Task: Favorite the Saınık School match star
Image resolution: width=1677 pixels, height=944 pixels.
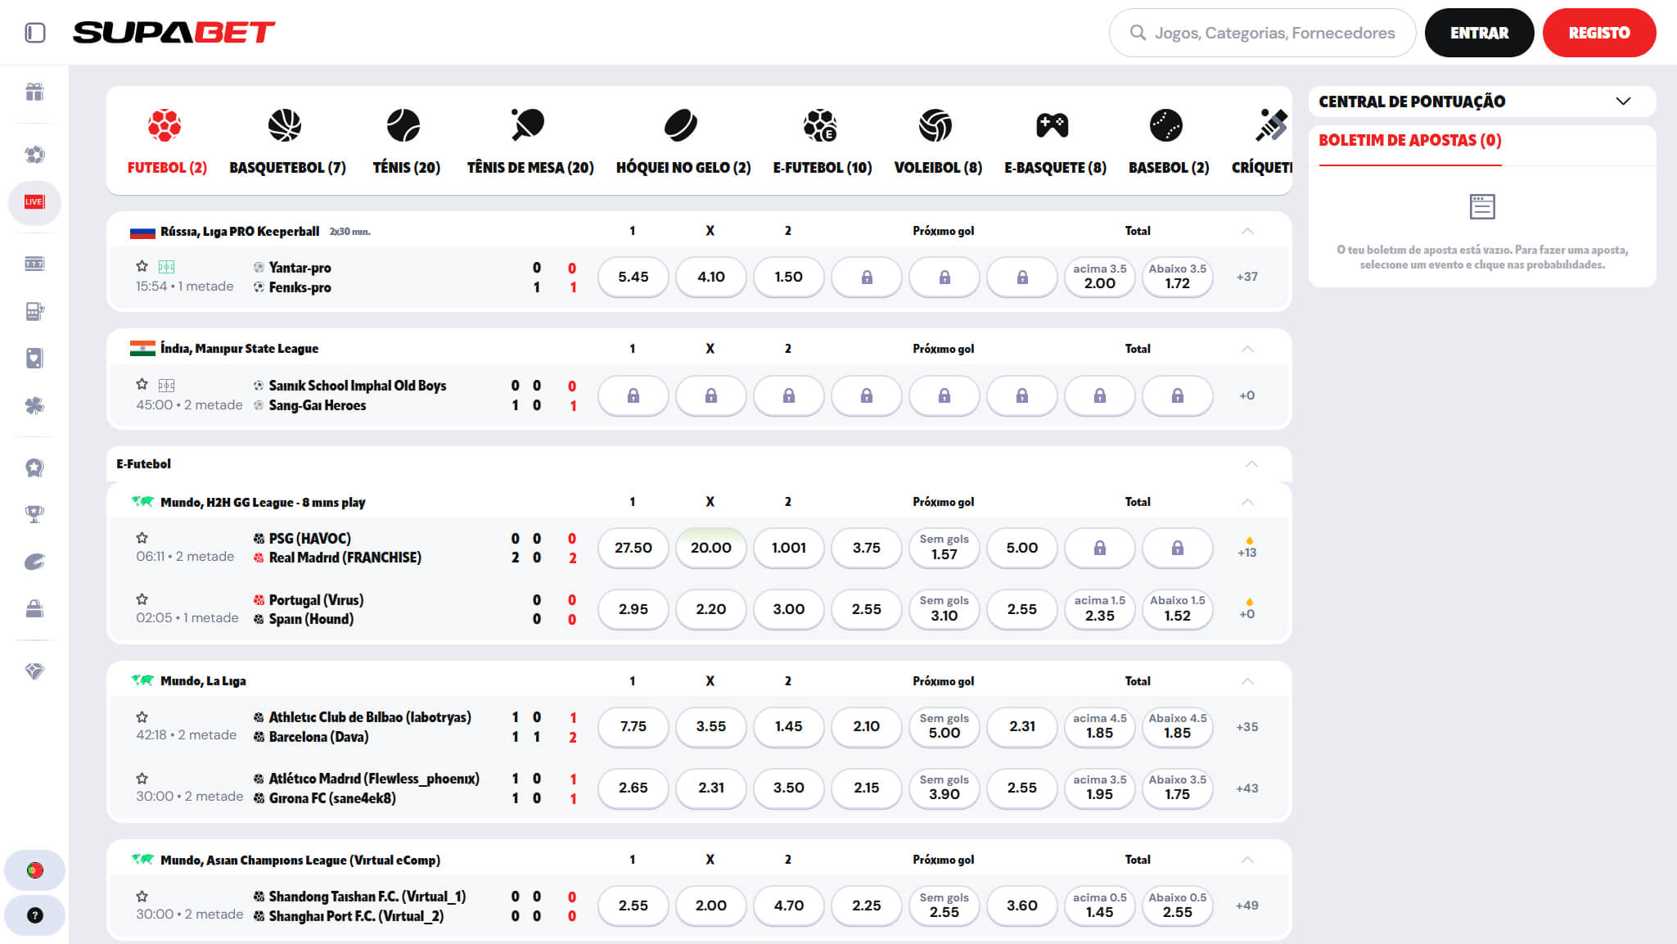Action: click(142, 385)
